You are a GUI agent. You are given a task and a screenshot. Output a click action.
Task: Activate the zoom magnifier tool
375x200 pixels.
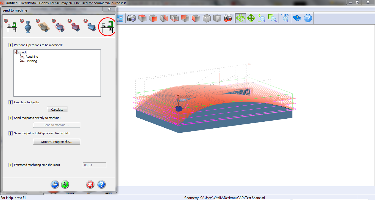[262, 18]
